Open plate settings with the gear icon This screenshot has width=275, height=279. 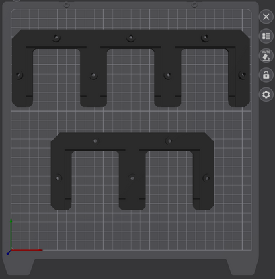[266, 95]
